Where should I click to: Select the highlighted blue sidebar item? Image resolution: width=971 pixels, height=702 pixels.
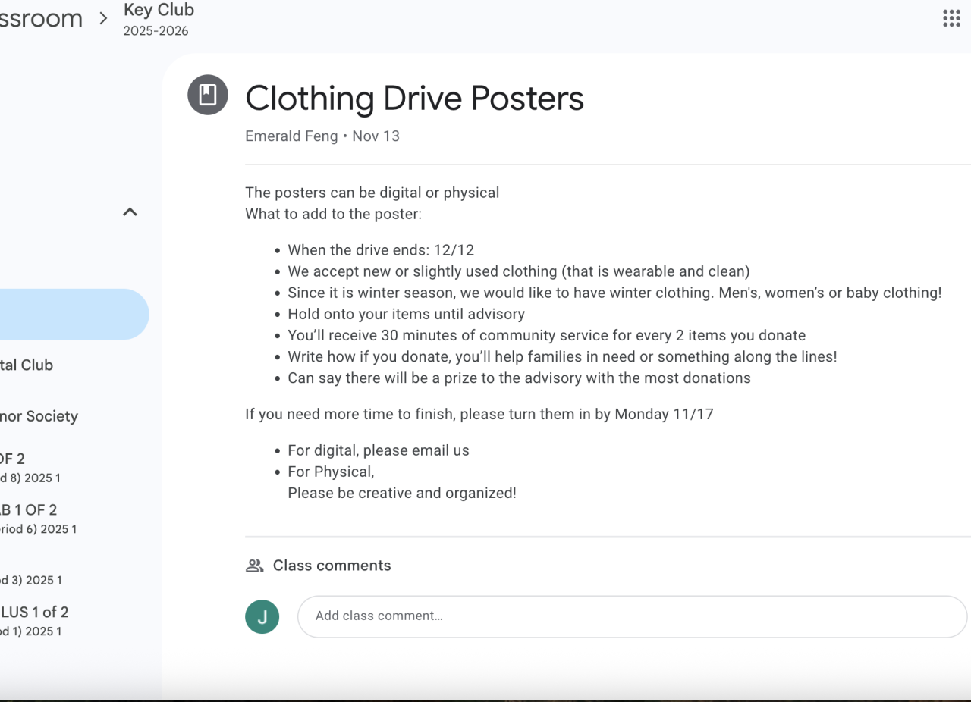72,314
